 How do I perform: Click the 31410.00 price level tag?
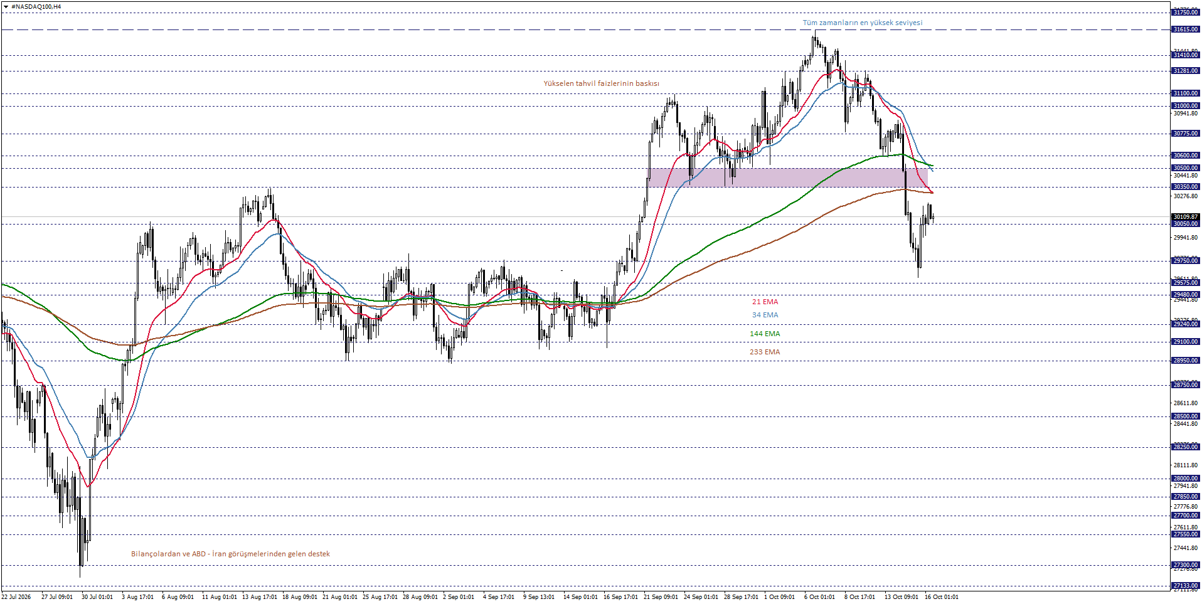tap(1185, 55)
